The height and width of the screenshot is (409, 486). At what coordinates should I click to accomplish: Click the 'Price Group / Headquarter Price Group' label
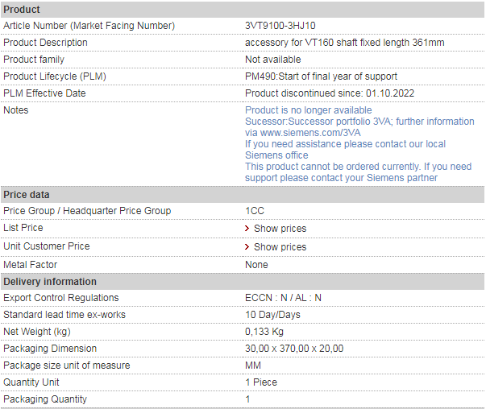pos(87,211)
